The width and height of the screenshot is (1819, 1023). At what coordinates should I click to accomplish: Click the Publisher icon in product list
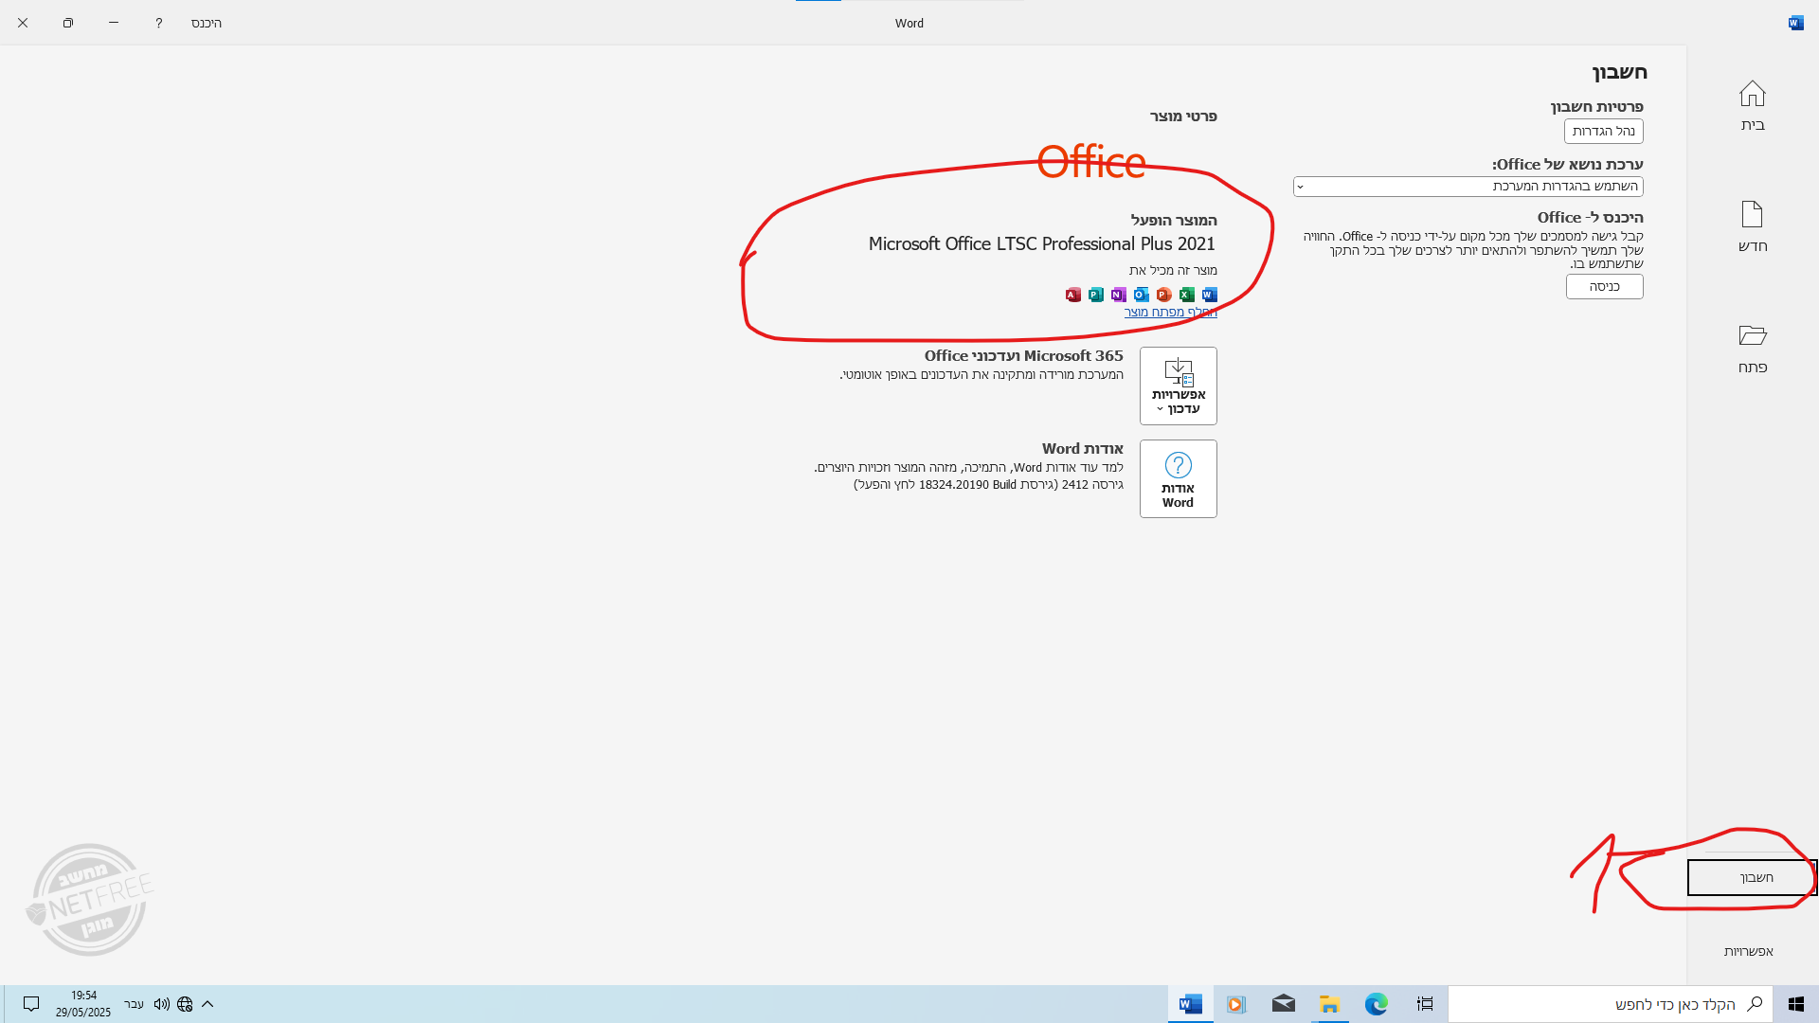coord(1095,295)
